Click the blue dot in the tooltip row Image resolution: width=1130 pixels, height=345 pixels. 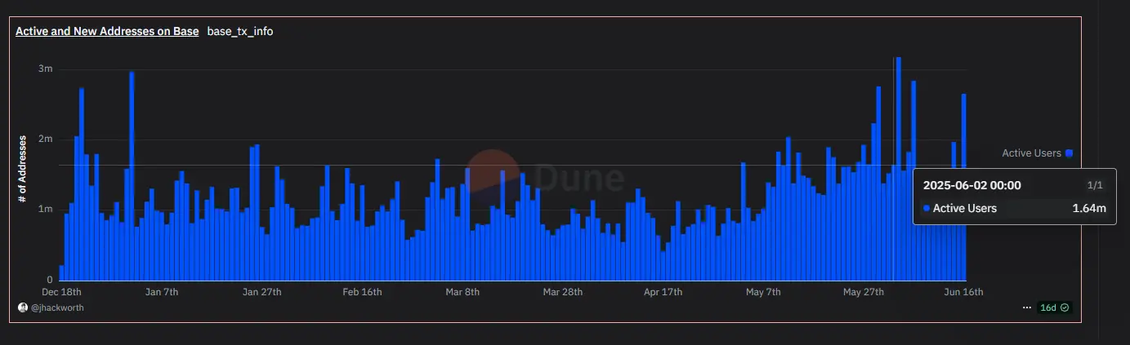coord(927,209)
